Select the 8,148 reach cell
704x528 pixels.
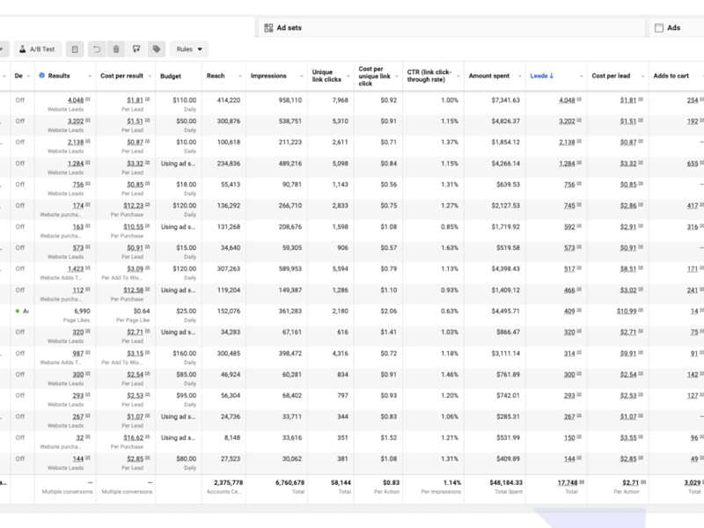(224, 442)
